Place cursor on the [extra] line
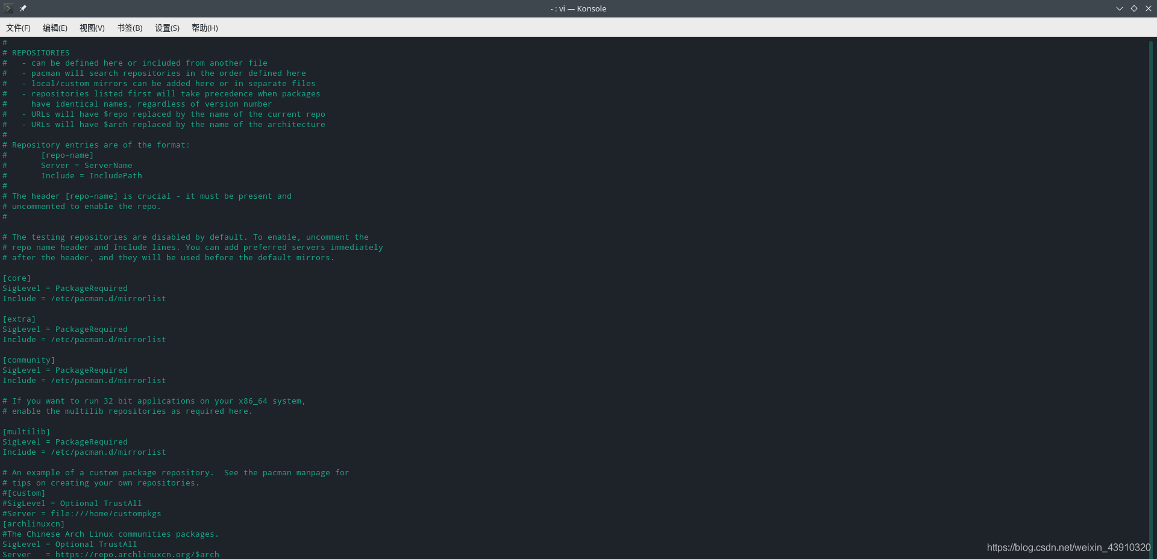1157x559 pixels. 19,319
